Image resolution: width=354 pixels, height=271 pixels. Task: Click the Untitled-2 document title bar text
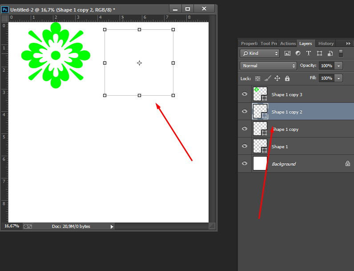tap(63, 10)
